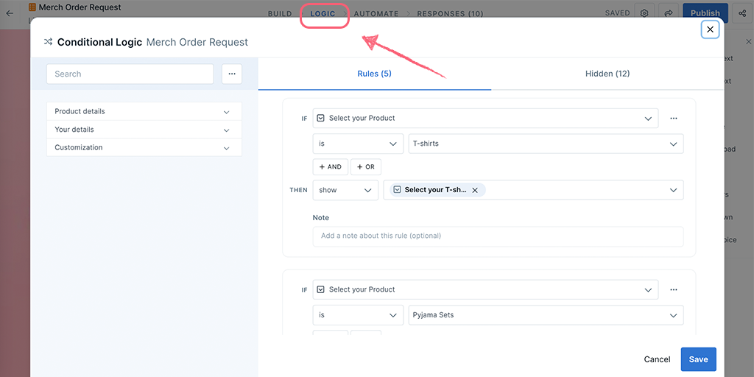This screenshot has width=754, height=377.
Task: Close the Conditional Logic dialog
Action: pyautogui.click(x=710, y=29)
